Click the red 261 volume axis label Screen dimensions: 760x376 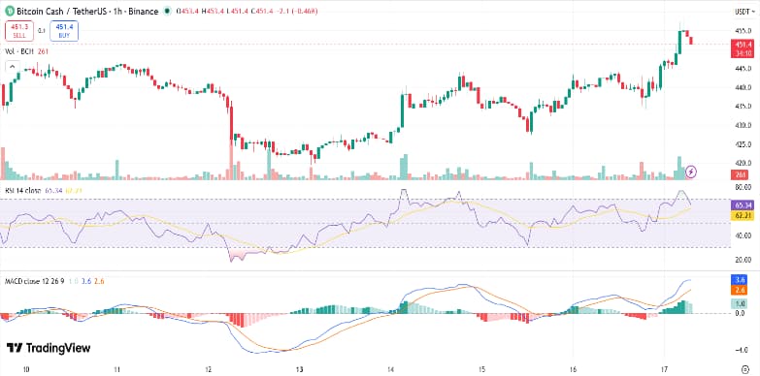741,174
